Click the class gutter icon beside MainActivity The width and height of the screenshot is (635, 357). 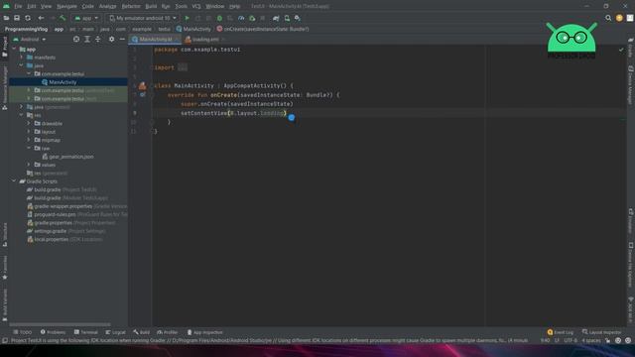click(x=142, y=85)
